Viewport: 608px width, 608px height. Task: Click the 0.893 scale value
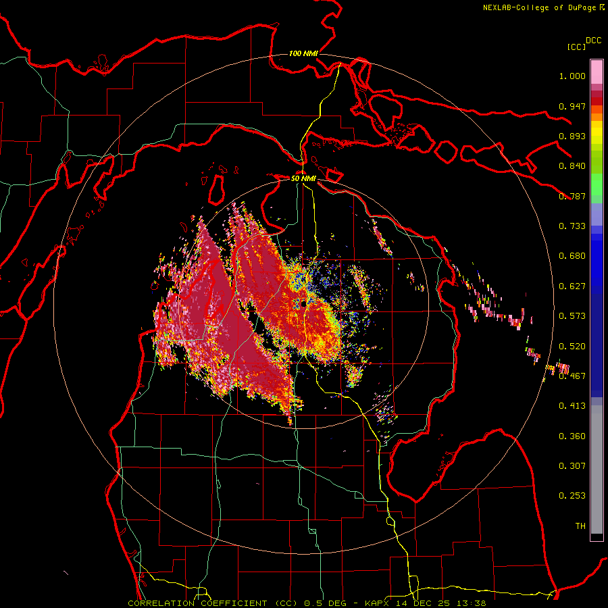[572, 136]
